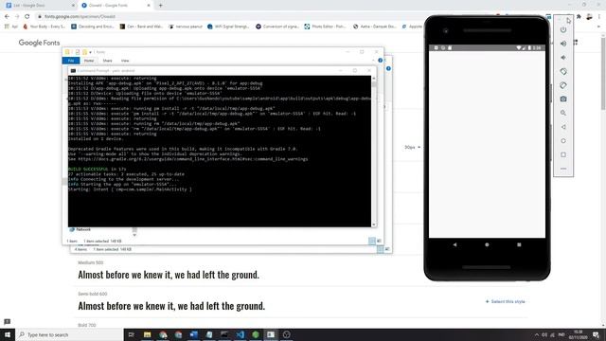Open Task View on the taskbar
The image size is (606, 341).
pos(131,334)
